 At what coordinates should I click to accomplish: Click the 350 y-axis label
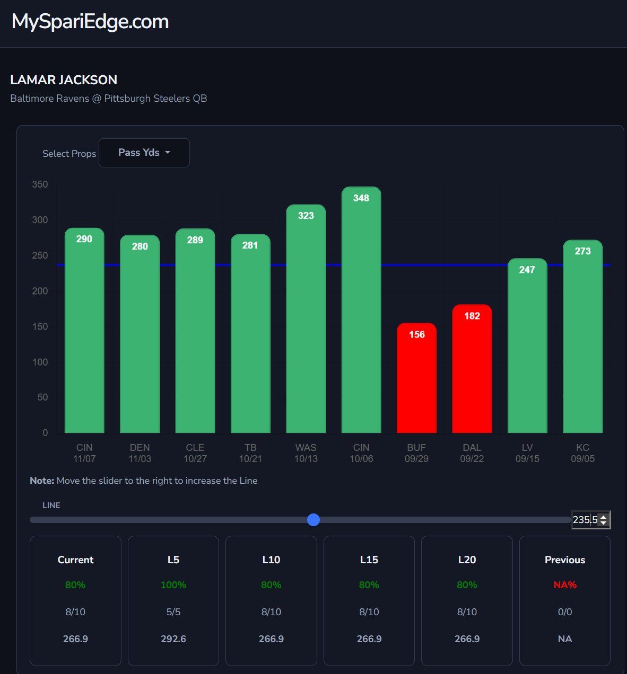pos(40,184)
